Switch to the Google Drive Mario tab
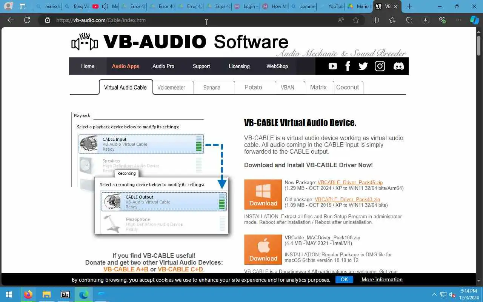Viewport: 483px width, 302px height. click(x=358, y=6)
